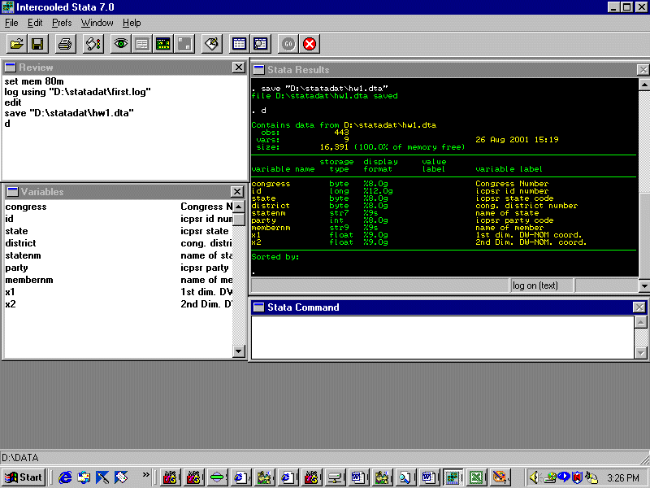Select variable 'district' in Variables list

coord(21,243)
